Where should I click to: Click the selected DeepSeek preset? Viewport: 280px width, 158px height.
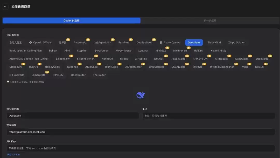click(194, 43)
